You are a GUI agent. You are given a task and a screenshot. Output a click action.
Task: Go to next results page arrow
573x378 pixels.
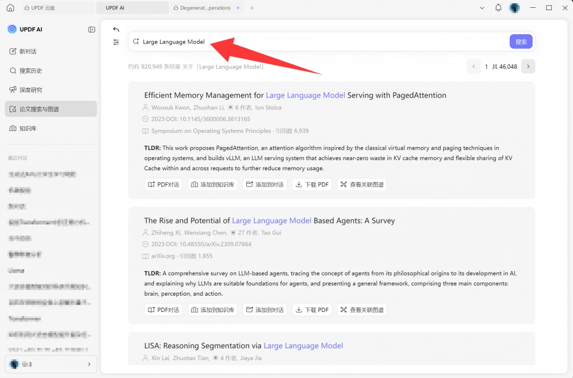tap(528, 67)
